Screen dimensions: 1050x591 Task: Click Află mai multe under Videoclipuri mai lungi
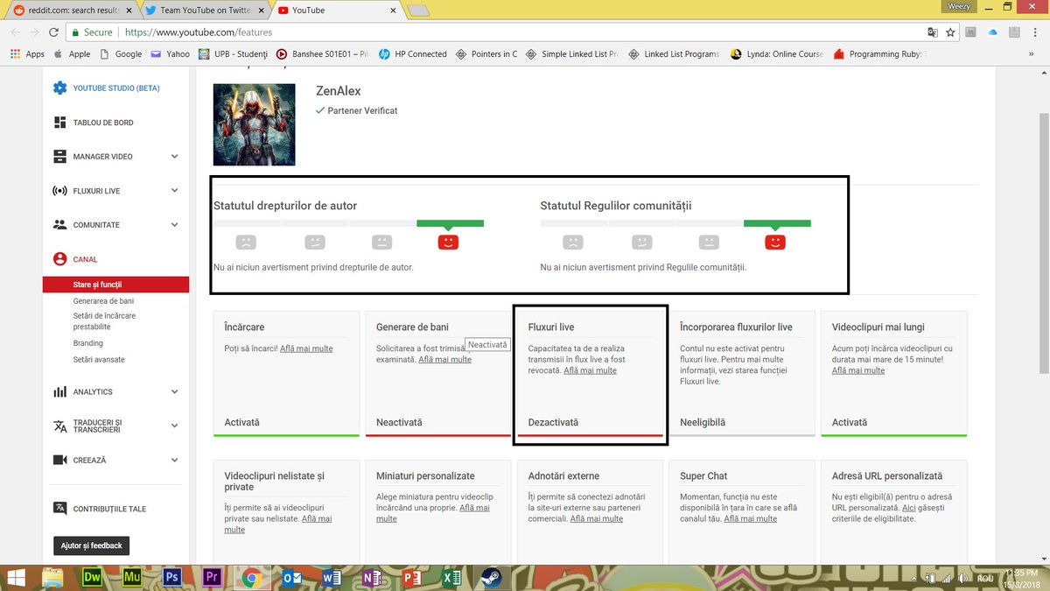(x=858, y=370)
